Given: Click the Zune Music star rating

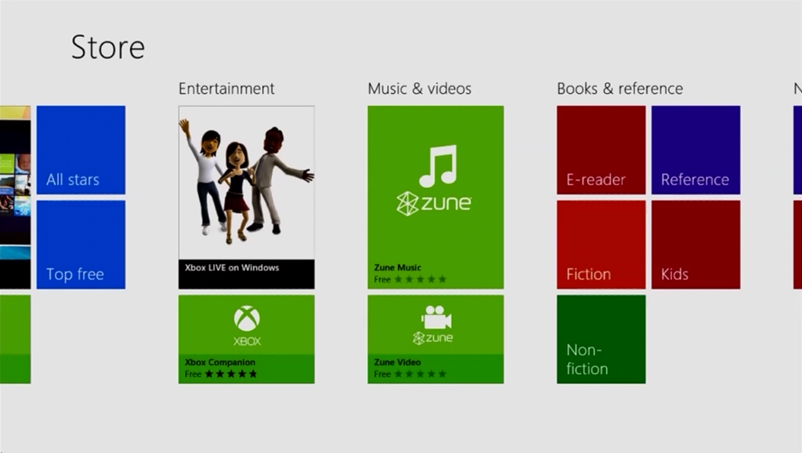Looking at the screenshot, I should tap(421, 280).
